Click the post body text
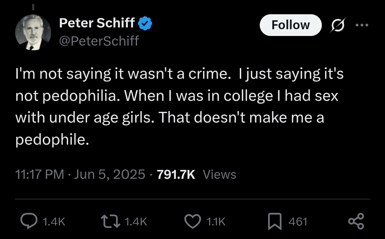 (x=178, y=107)
